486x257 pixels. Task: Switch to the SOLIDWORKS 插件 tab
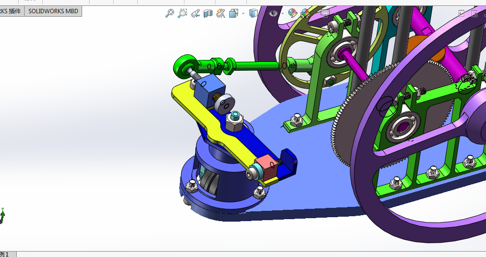11,11
